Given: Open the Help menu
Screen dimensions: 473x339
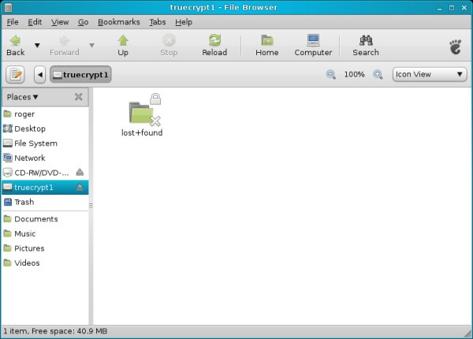Looking at the screenshot, I should point(184,22).
